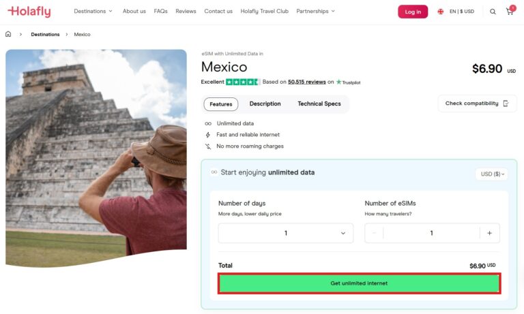Click the infinity icon before Start enjoying

(214, 172)
